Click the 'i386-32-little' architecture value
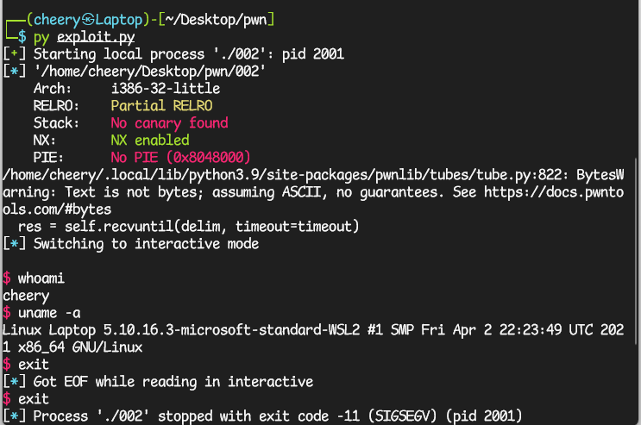Screen dimensions: 641x425 (166, 88)
